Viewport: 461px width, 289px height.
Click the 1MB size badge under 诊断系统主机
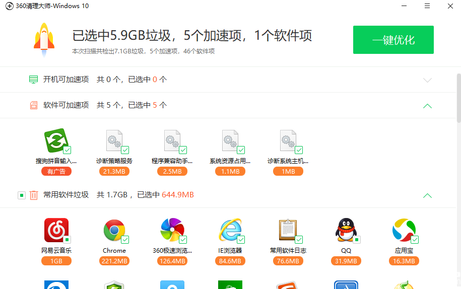click(x=288, y=171)
